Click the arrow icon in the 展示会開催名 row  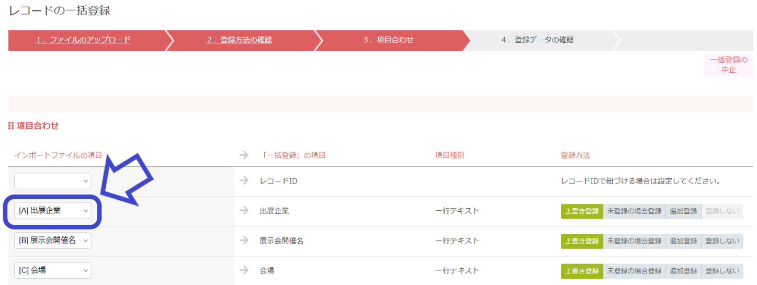pos(244,241)
